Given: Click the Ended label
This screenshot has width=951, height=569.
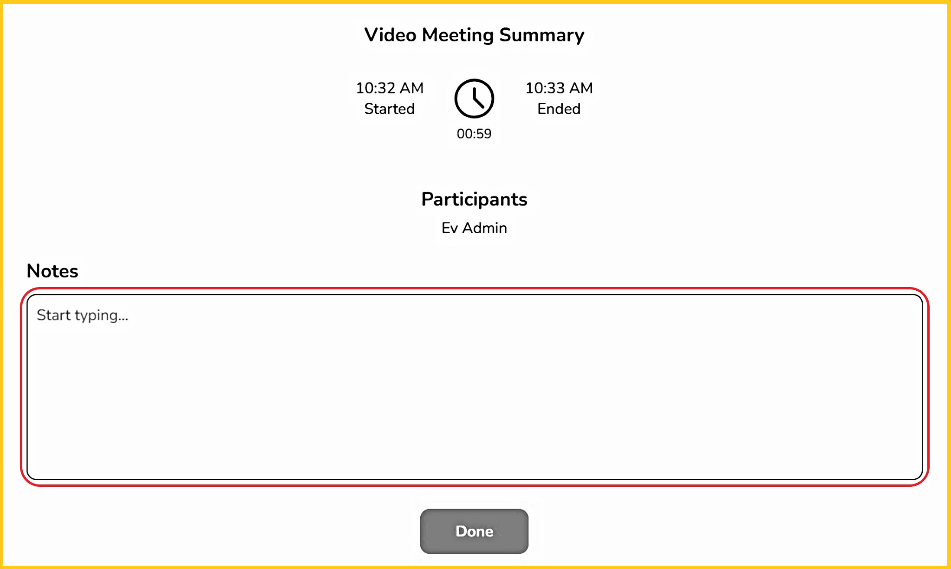Looking at the screenshot, I should (x=559, y=109).
